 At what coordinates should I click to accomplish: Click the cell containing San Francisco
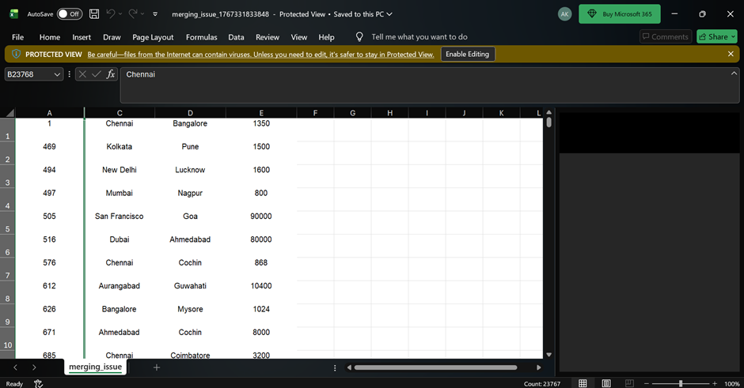point(120,217)
